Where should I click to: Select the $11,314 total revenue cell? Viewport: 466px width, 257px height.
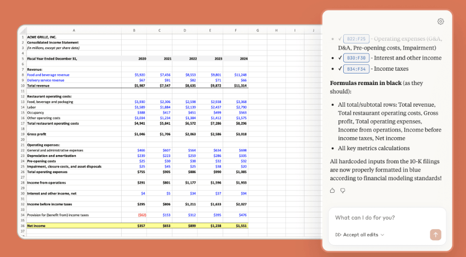click(x=236, y=85)
